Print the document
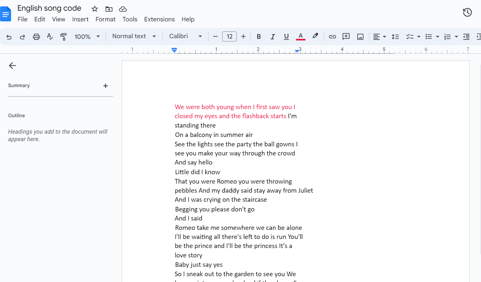The width and height of the screenshot is (481, 282). [x=36, y=36]
